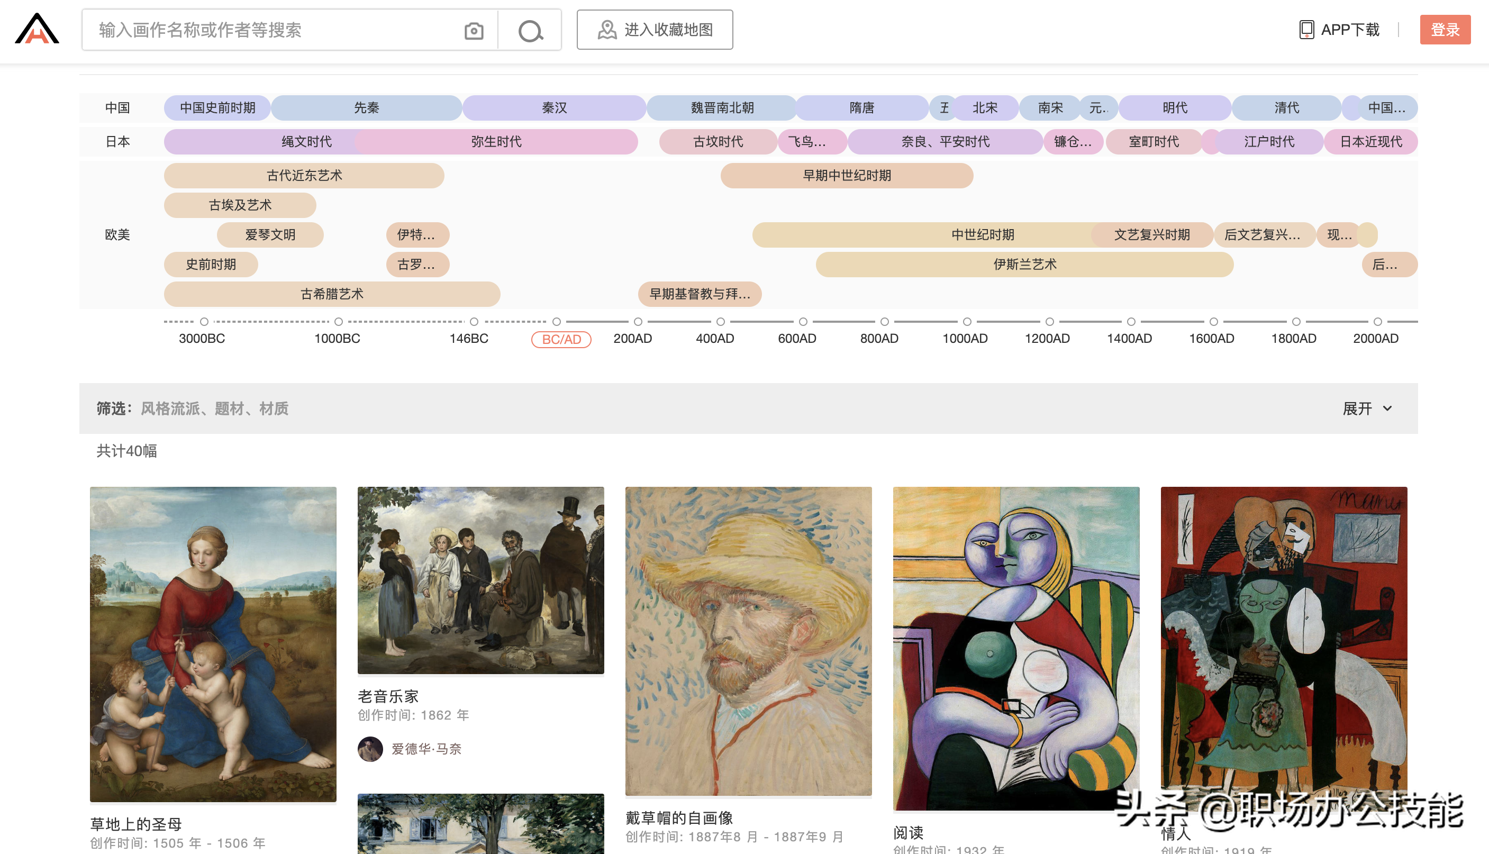Click the 古罗… Europe tag

tap(417, 265)
